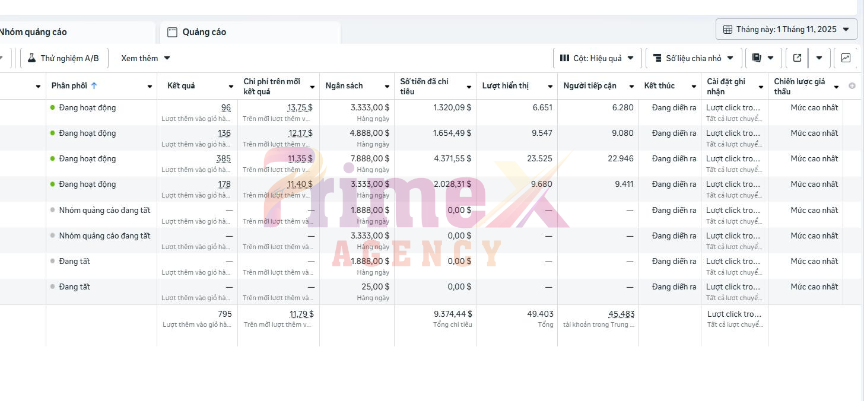Open the reports icon dropdown in toolbar

[763, 58]
